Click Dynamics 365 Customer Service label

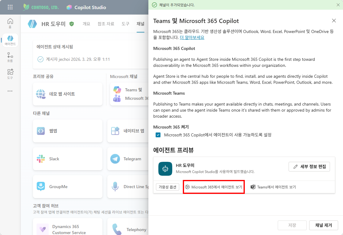(x=69, y=230)
